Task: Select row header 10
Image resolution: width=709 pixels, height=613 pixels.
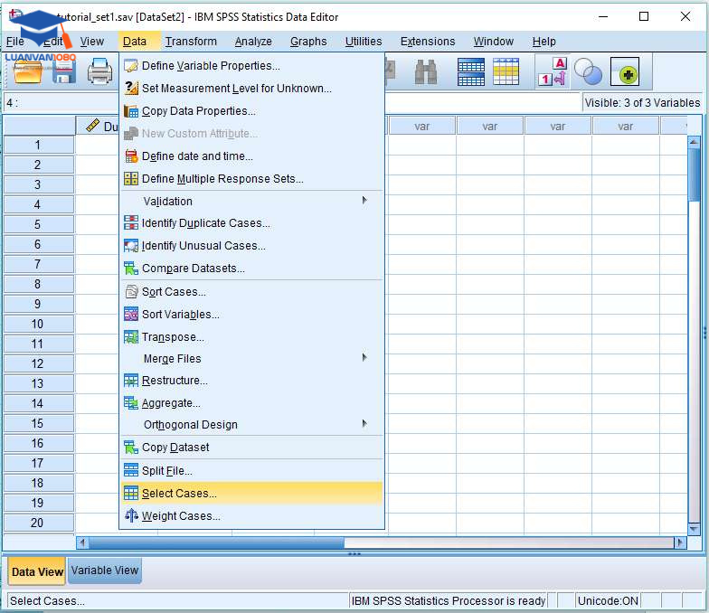Action: pos(38,324)
